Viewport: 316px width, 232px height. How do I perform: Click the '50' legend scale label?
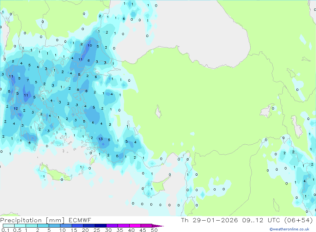[x=154, y=230]
